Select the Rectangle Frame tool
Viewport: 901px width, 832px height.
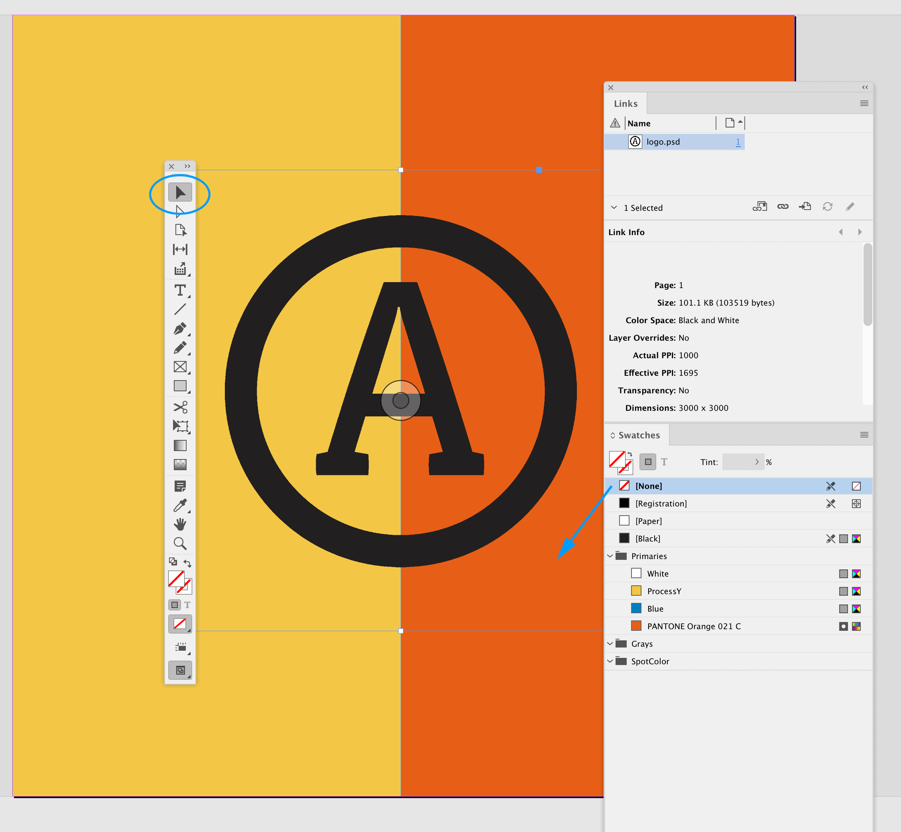tap(180, 367)
